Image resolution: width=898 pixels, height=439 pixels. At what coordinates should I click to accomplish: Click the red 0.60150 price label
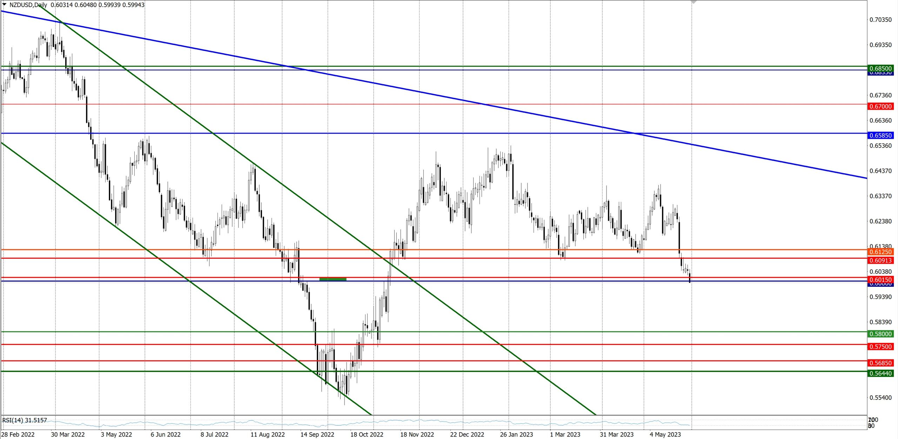(x=880, y=279)
